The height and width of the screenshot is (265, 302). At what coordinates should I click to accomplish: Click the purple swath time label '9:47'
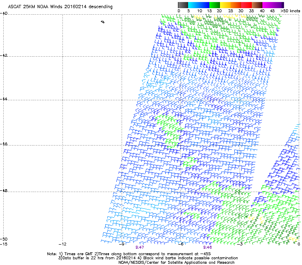click(x=140, y=247)
